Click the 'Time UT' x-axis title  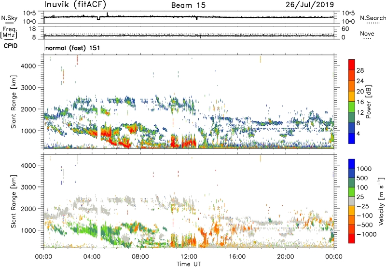(x=189, y=264)
